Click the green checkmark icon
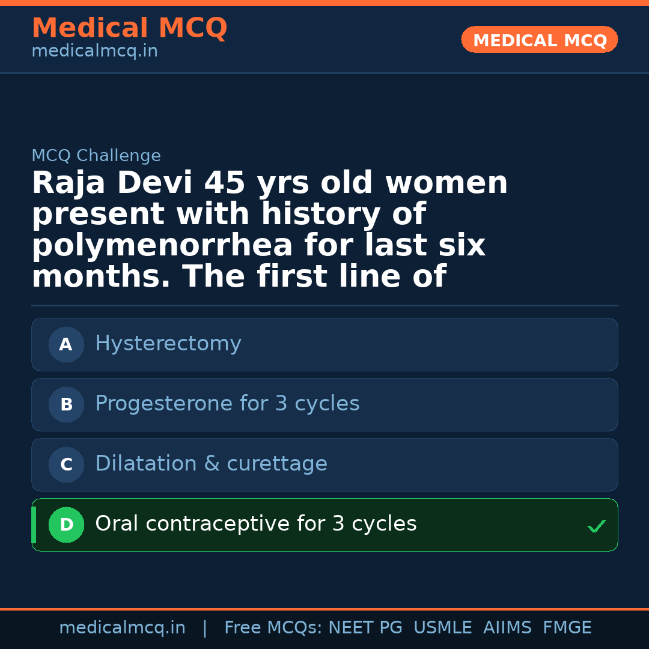The image size is (649, 649). pos(596,526)
